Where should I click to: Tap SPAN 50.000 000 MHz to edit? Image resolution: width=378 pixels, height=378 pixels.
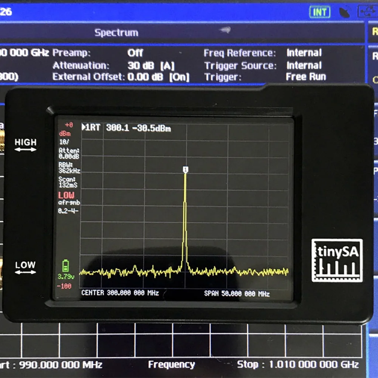point(238,293)
